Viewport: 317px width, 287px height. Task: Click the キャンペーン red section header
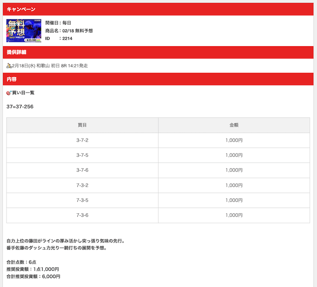pos(158,9)
